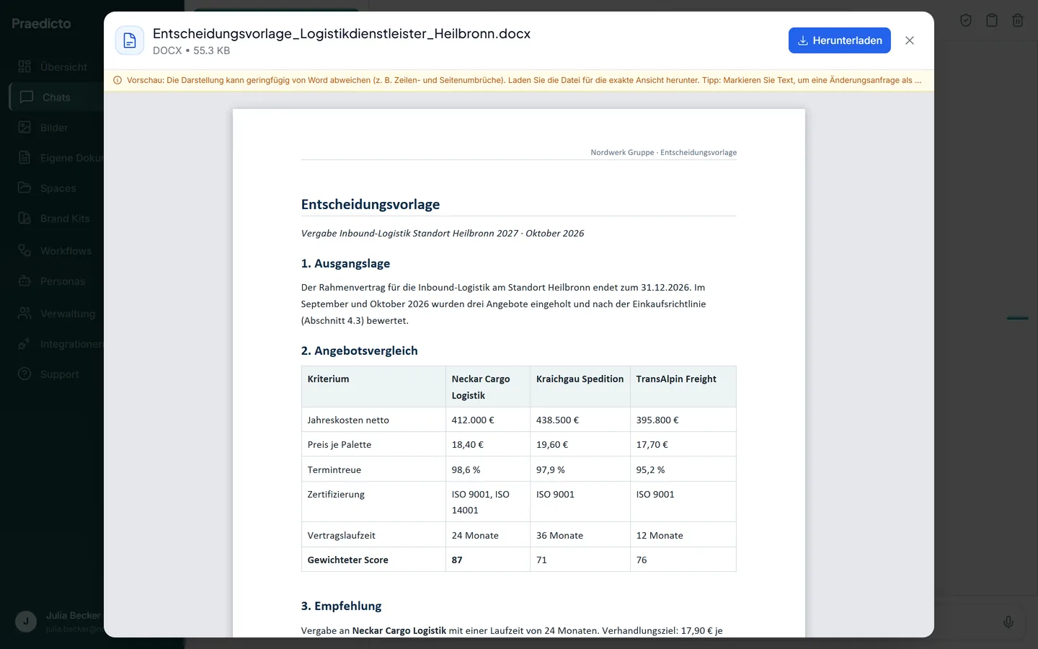1038x649 pixels.
Task: Click the Brand Kits sidebar icon
Action: 25,218
